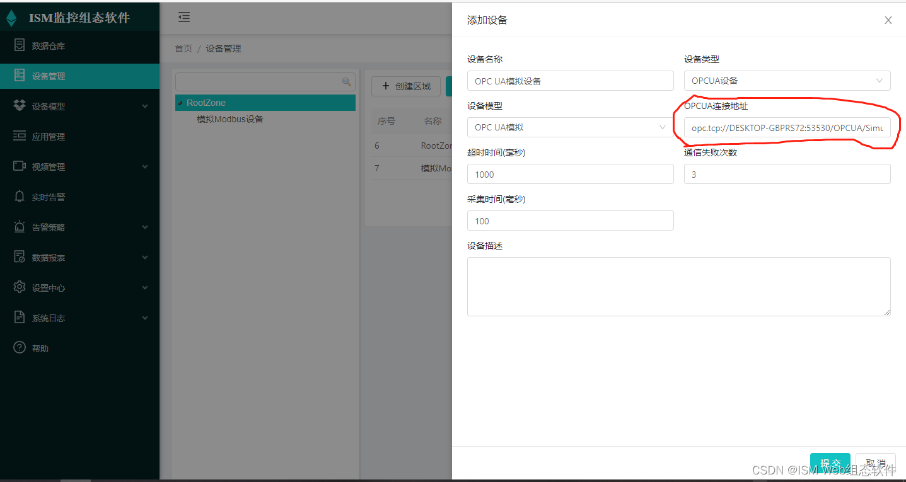This screenshot has width=906, height=482.
Task: Open the 设备类型 dropdown showing OPCUA设备
Action: pos(787,81)
